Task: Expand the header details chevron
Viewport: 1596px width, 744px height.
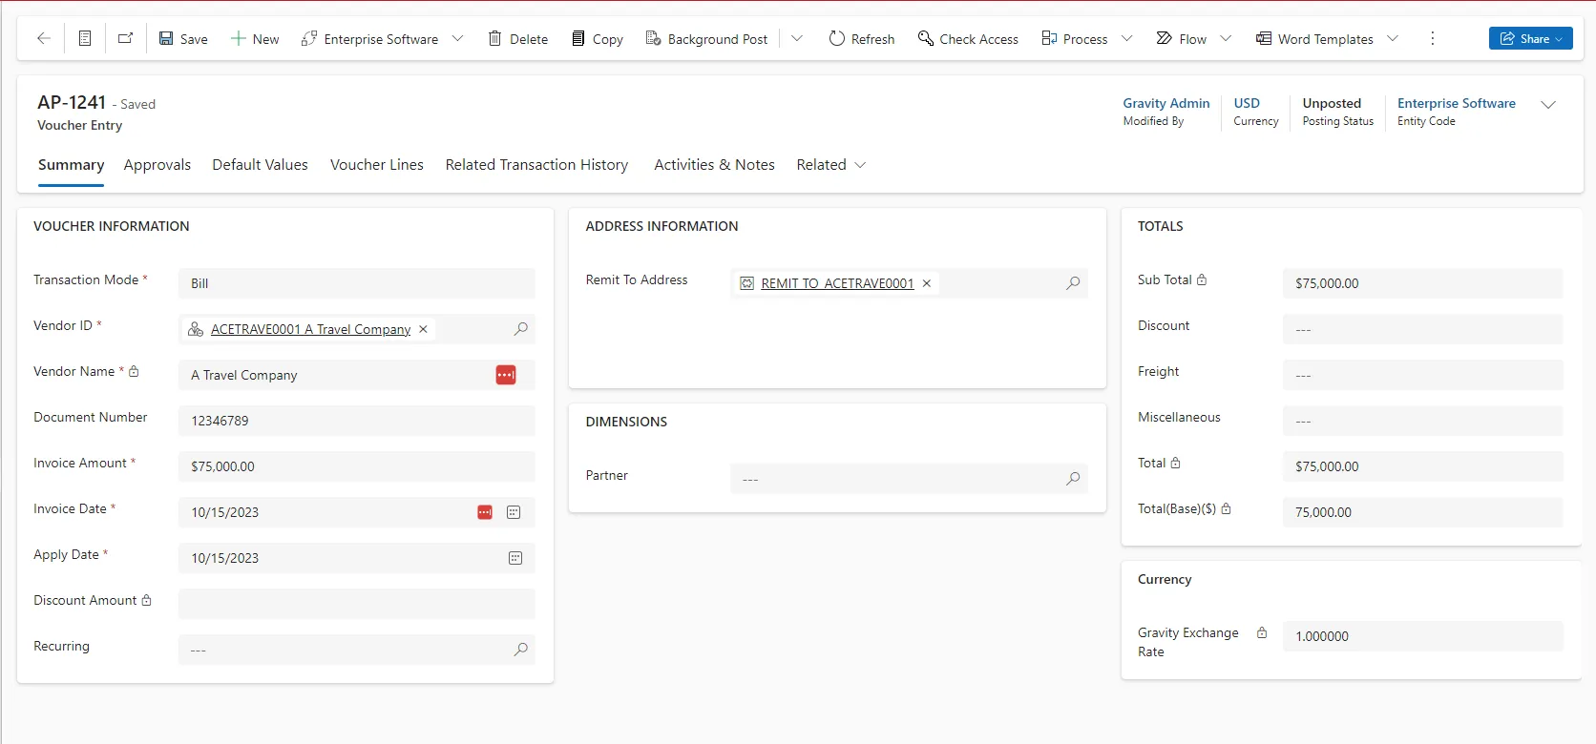Action: click(x=1548, y=105)
